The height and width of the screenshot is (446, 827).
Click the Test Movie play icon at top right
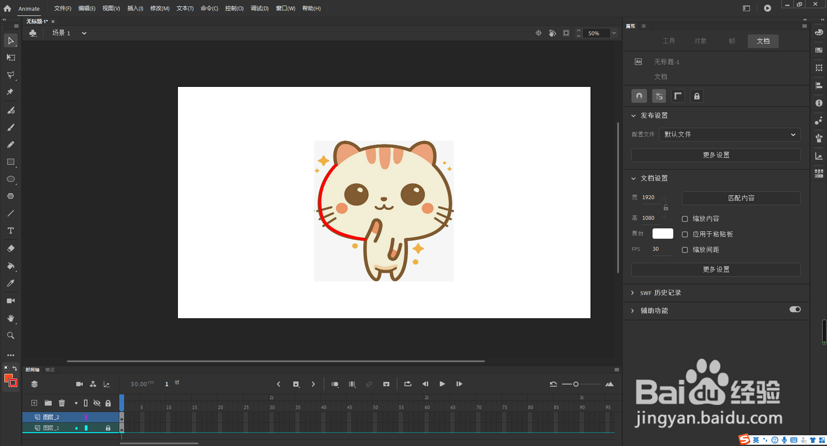tap(768, 8)
